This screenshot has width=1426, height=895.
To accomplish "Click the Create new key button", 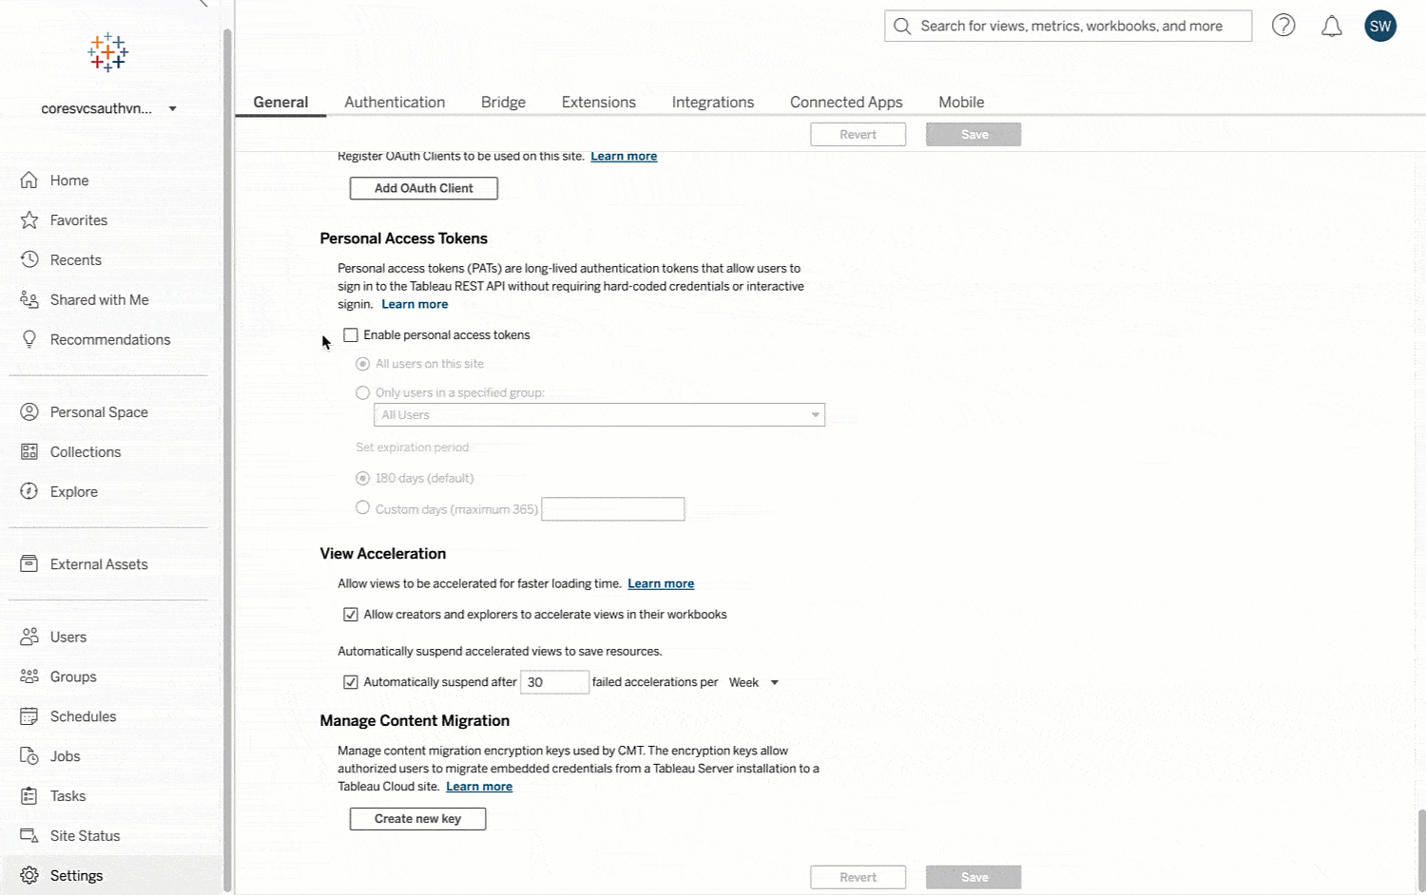I will pyautogui.click(x=417, y=819).
